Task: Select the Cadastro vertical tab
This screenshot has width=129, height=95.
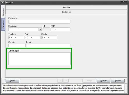Action: click(x=3, y=24)
